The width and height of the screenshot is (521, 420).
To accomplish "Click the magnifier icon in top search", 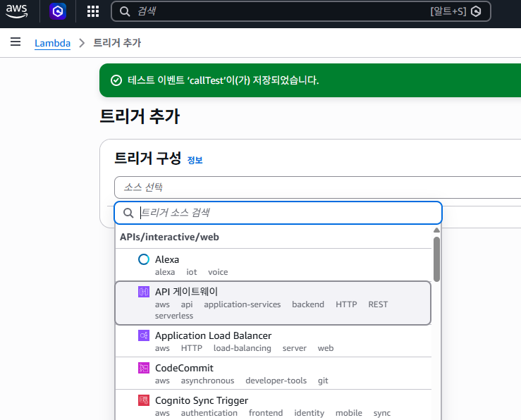I will 125,11.
